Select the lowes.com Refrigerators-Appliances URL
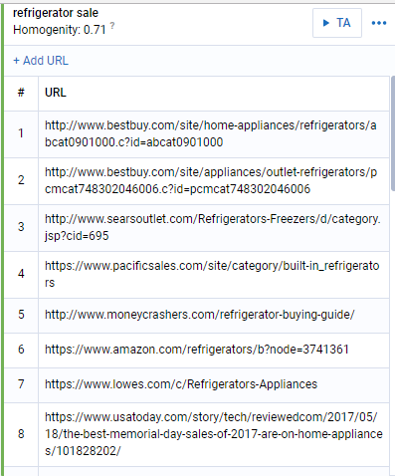 tap(181, 384)
